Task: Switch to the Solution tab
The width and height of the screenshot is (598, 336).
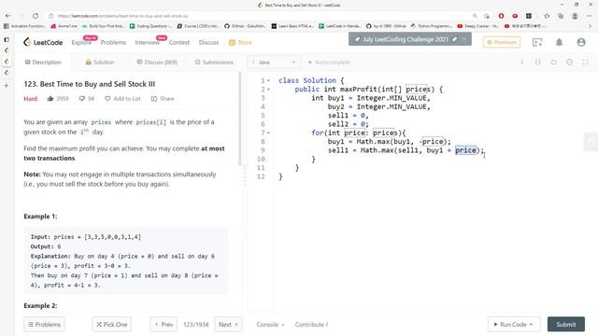Action: point(100,63)
